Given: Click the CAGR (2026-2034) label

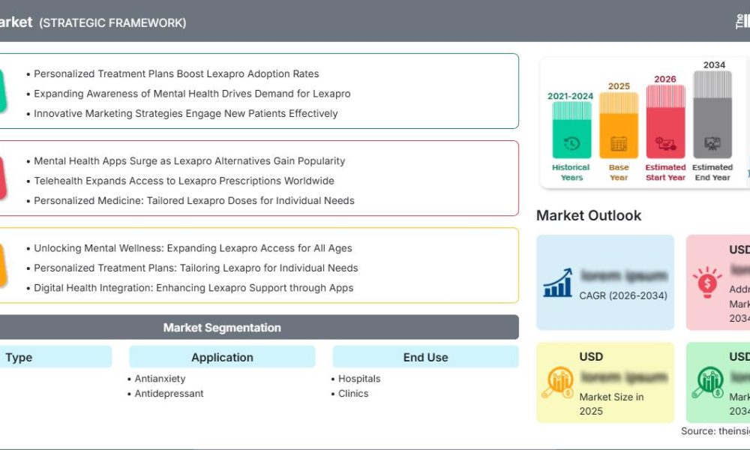Looking at the screenshot, I should tap(622, 295).
